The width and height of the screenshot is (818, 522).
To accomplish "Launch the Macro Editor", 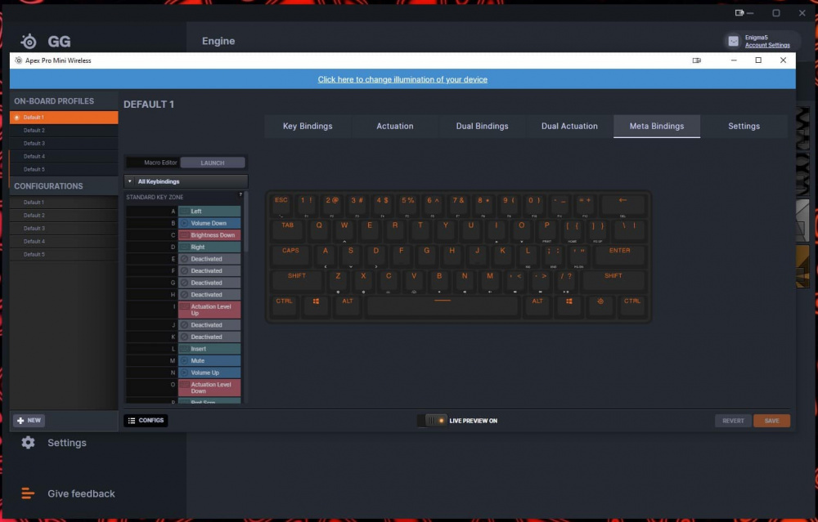I will (x=213, y=163).
